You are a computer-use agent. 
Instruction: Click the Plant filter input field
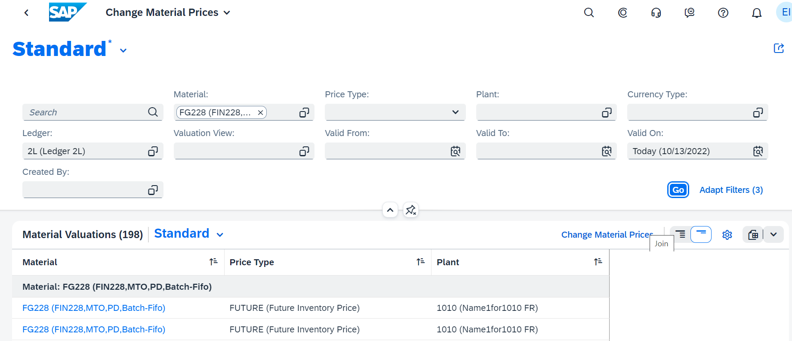point(546,112)
